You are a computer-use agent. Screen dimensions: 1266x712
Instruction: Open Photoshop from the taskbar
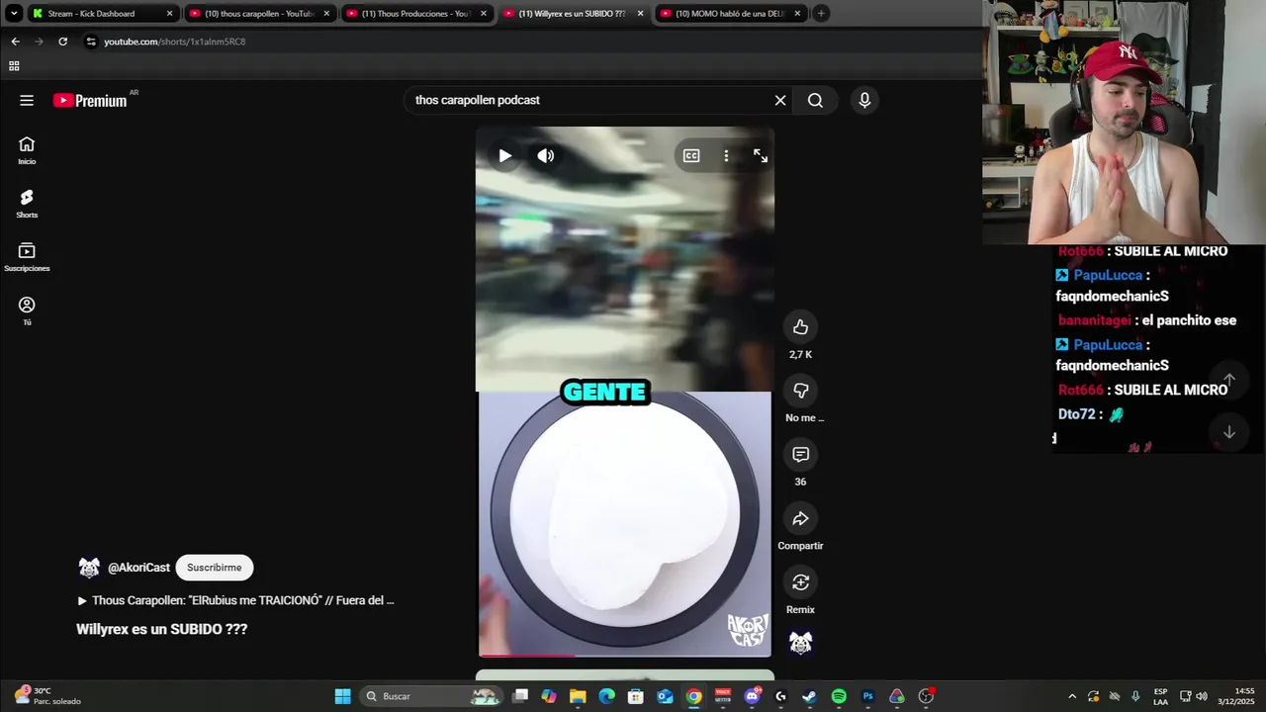(x=868, y=696)
